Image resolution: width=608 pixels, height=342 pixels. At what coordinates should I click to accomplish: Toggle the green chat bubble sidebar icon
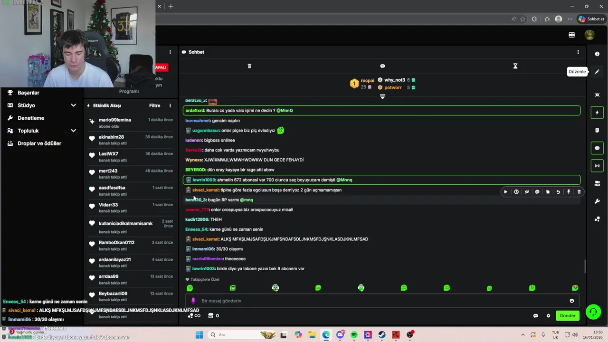pyautogui.click(x=597, y=148)
